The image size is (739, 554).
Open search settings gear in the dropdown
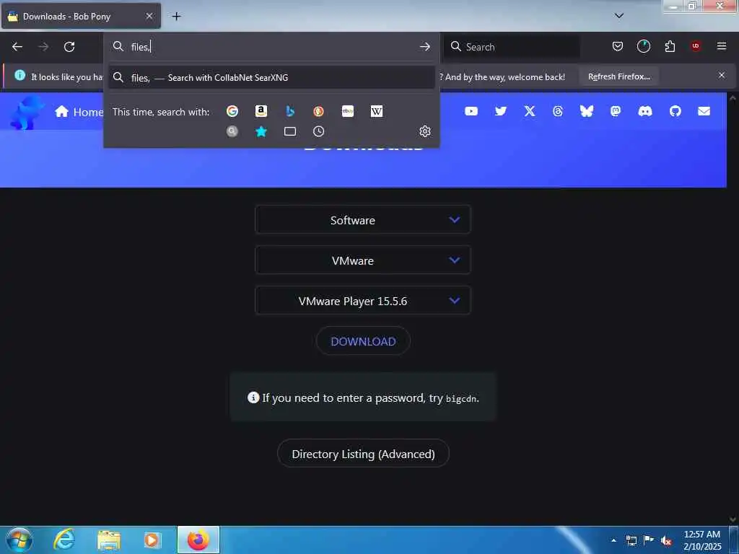(x=424, y=131)
